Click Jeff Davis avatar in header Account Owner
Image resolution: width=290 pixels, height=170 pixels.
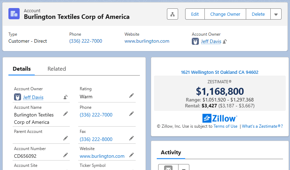click(195, 41)
